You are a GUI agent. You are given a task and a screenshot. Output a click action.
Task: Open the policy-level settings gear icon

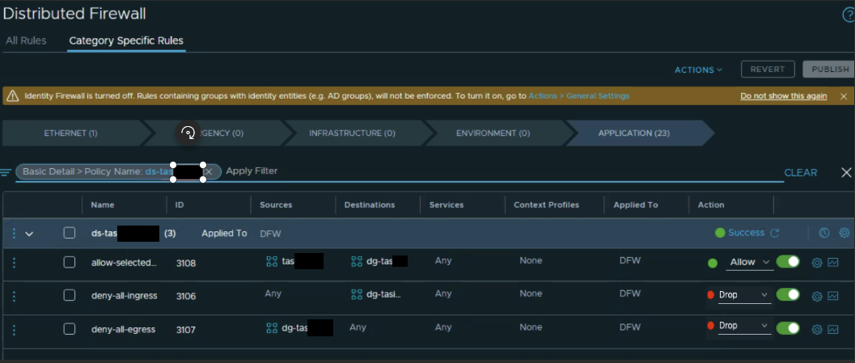pos(844,233)
